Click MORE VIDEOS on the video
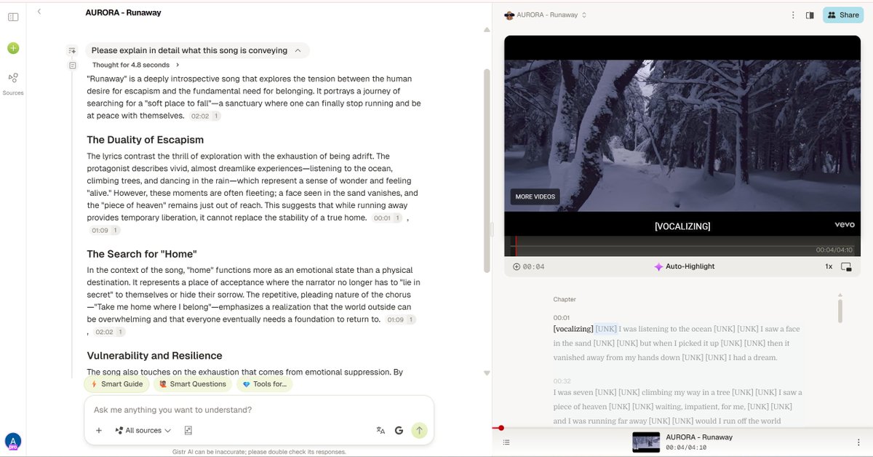 pos(535,196)
